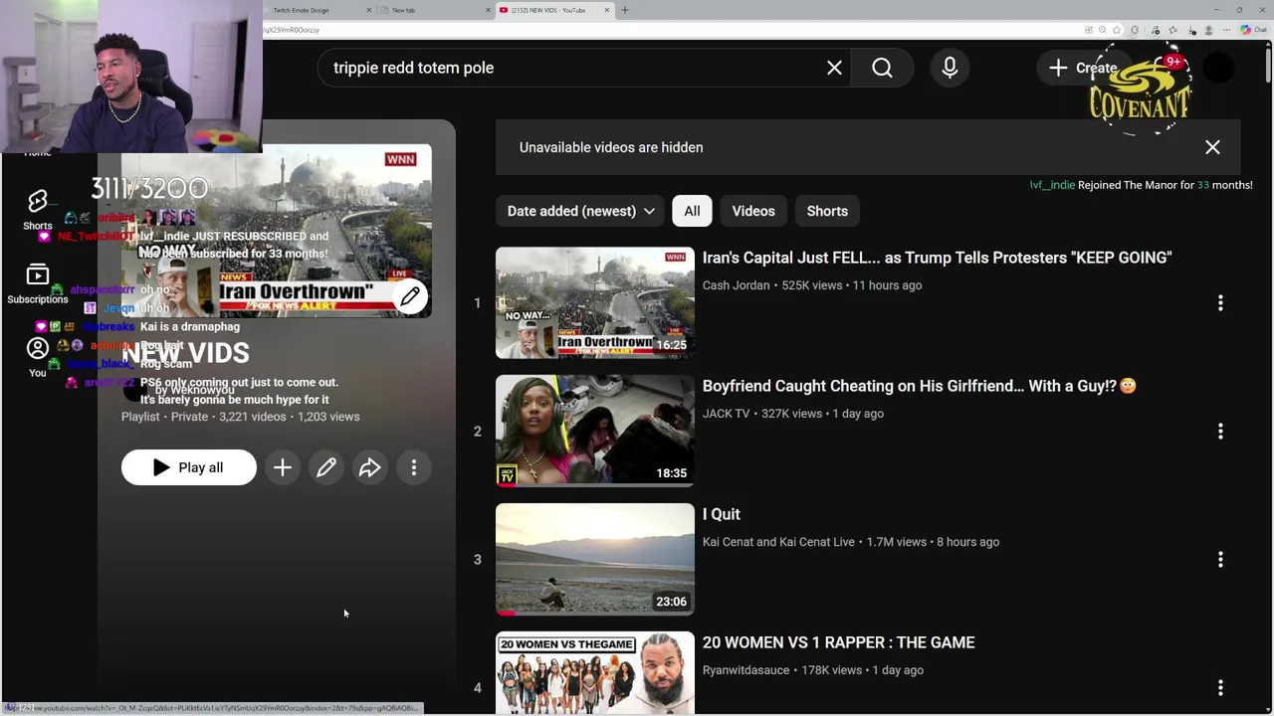Dismiss the 'Unavailable videos are hidden' banner
The height and width of the screenshot is (716, 1274).
(1212, 147)
